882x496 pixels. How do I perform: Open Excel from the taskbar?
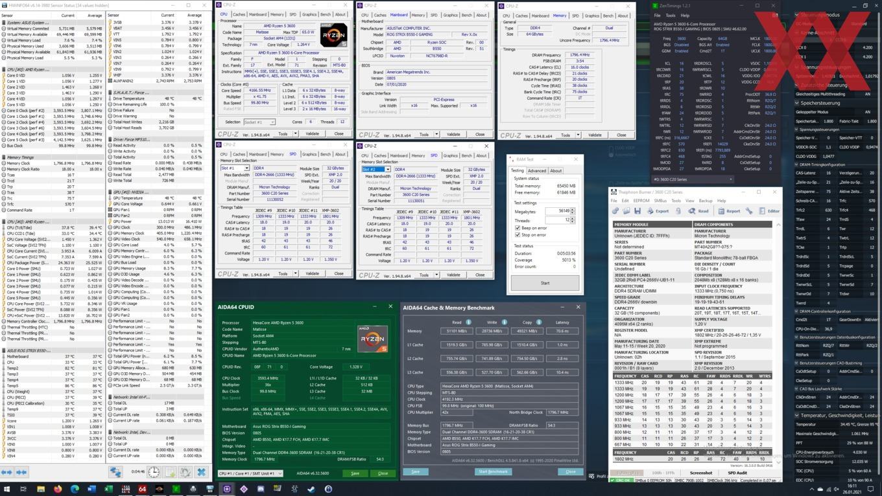click(108, 489)
